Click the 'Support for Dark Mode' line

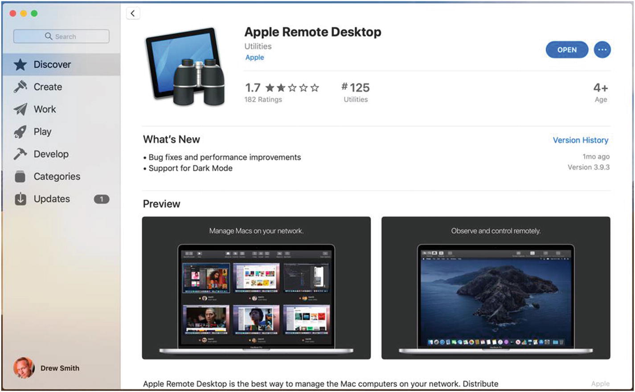(x=188, y=168)
